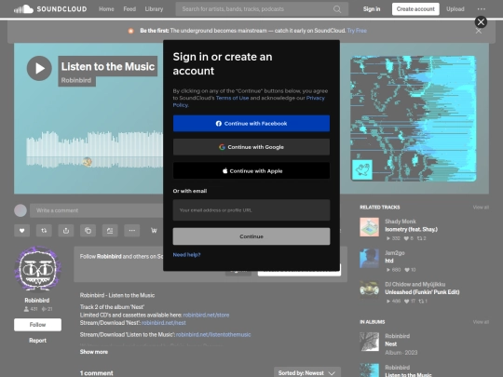Viewport: 503px width, 377px height.
Task: Open Shady Monk artist link
Action: [401, 222]
